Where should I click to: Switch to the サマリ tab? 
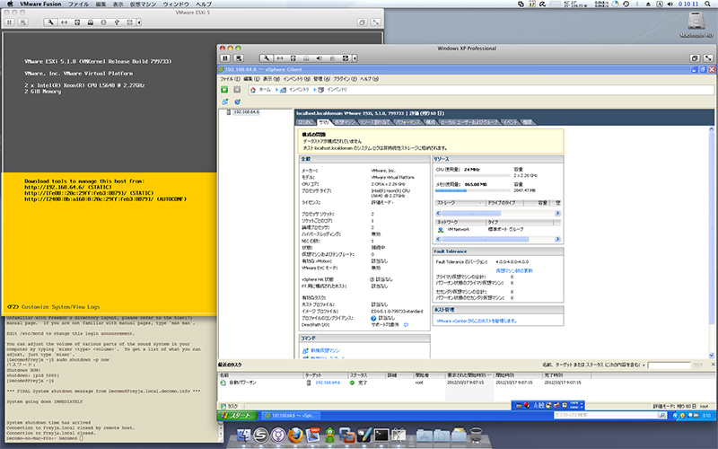pos(324,120)
